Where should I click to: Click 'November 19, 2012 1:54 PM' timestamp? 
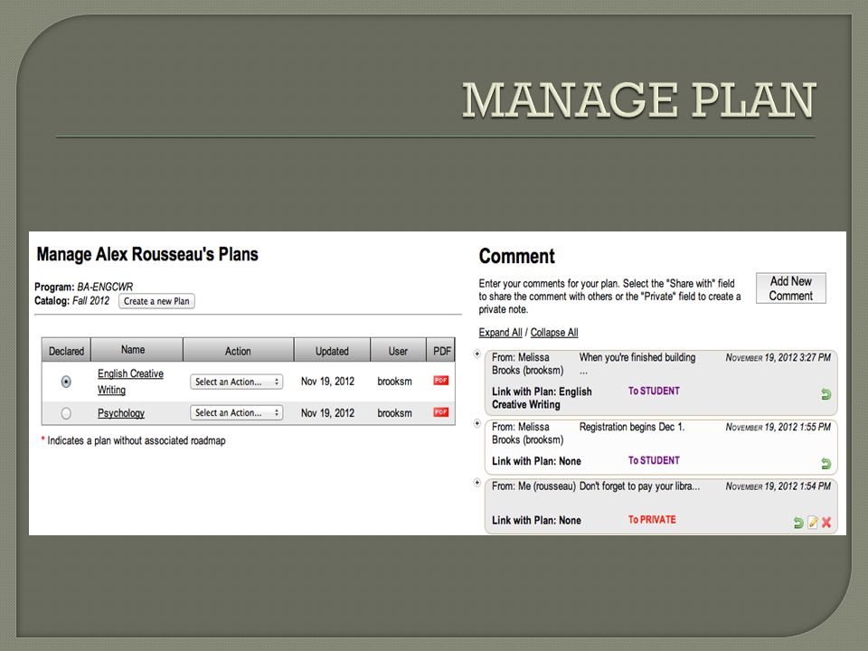pos(778,486)
